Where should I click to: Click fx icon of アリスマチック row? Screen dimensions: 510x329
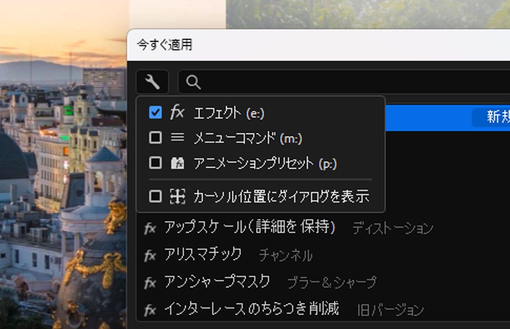point(150,256)
